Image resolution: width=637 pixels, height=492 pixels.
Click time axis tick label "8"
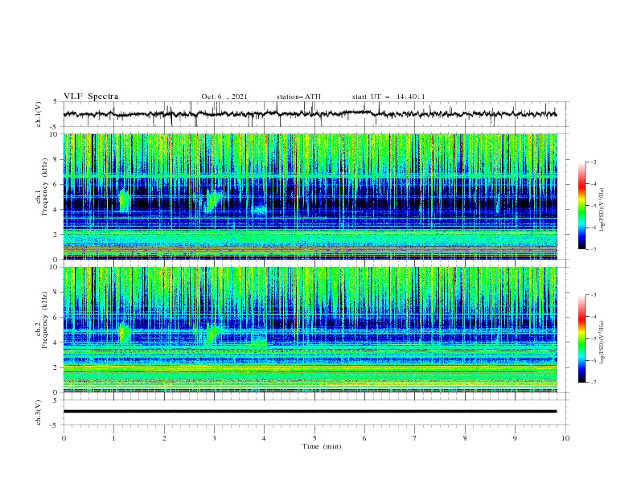coord(465,438)
